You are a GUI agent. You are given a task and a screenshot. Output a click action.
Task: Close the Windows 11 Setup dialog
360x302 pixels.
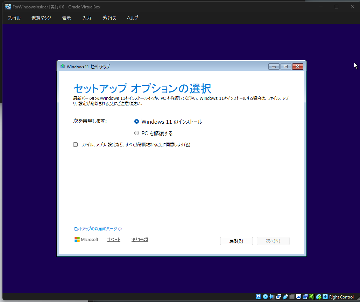tap(297, 67)
